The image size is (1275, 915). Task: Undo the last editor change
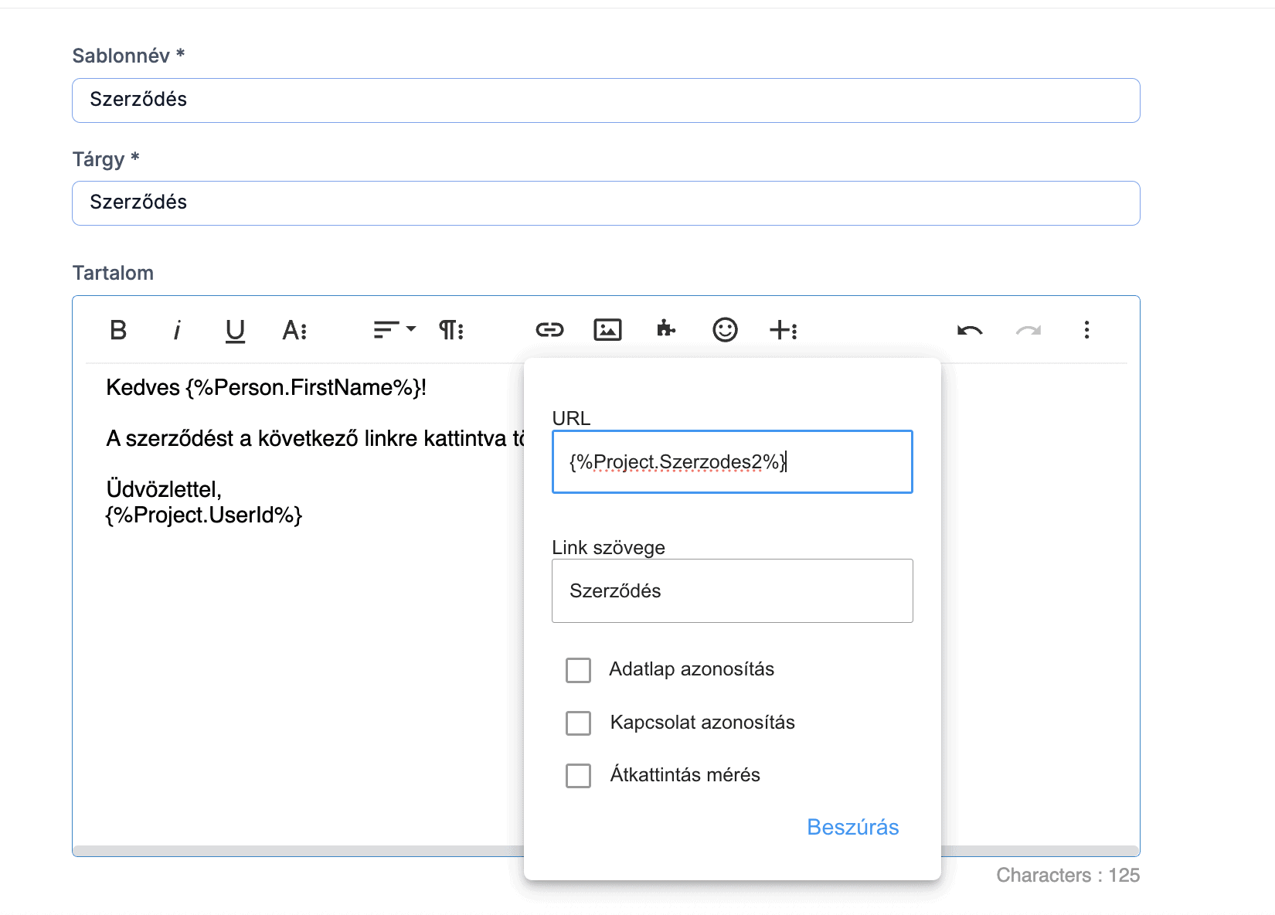coord(970,330)
